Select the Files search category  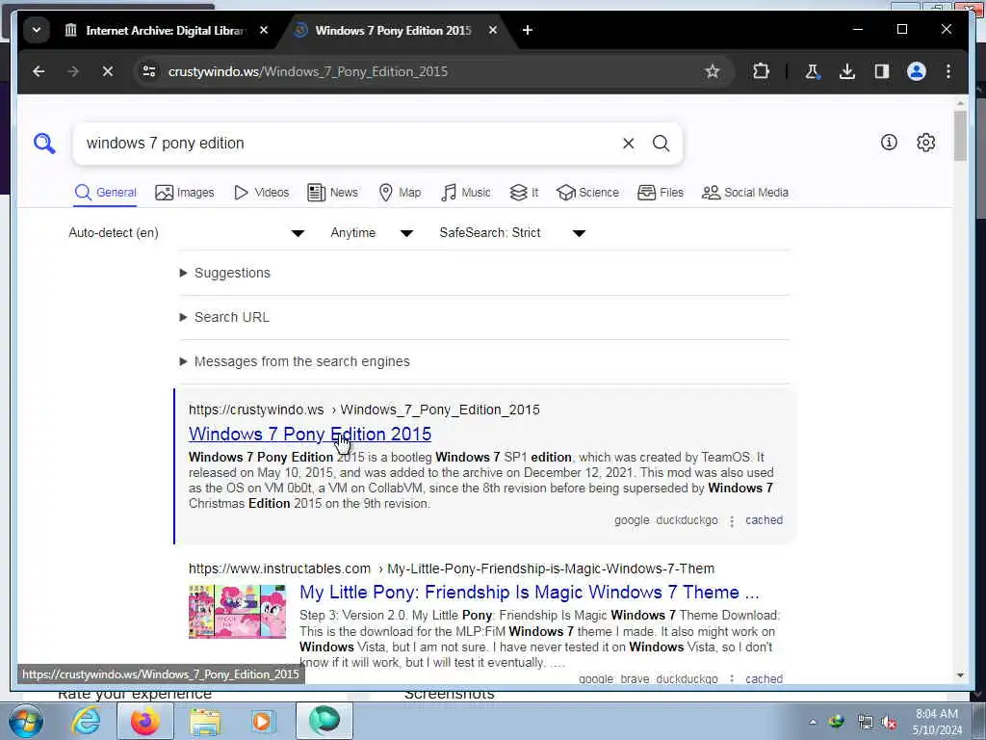click(661, 193)
